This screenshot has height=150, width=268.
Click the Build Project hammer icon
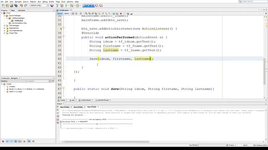click(57, 5)
